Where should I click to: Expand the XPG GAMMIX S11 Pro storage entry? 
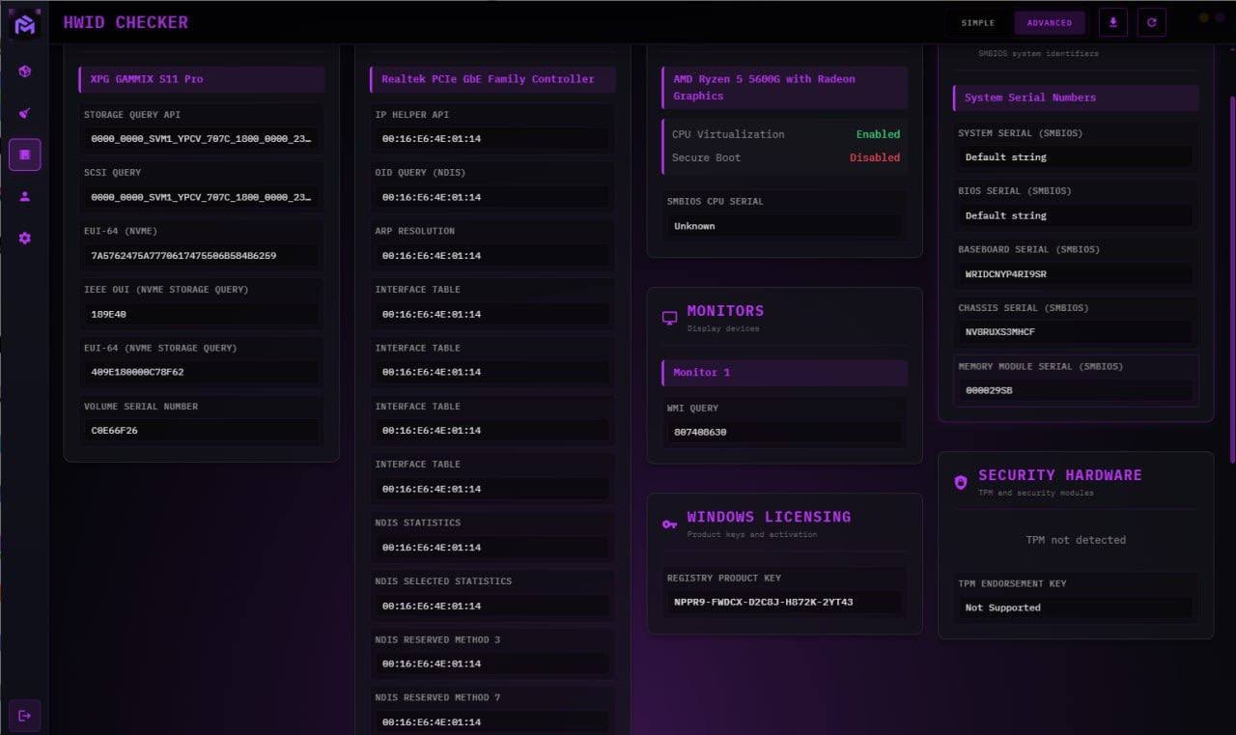click(x=201, y=79)
